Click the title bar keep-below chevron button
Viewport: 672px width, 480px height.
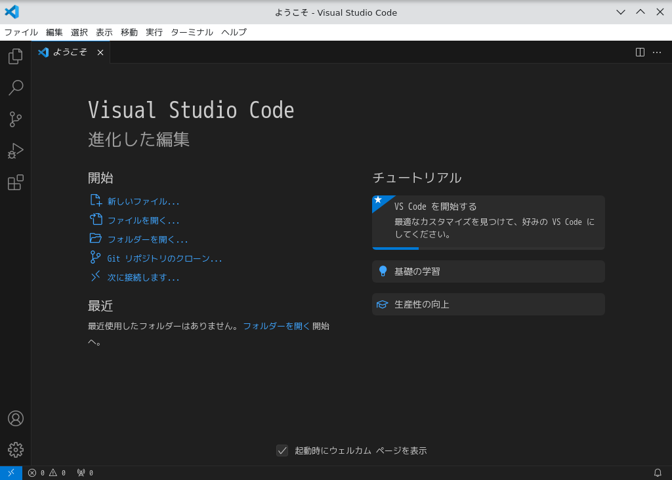click(x=621, y=12)
